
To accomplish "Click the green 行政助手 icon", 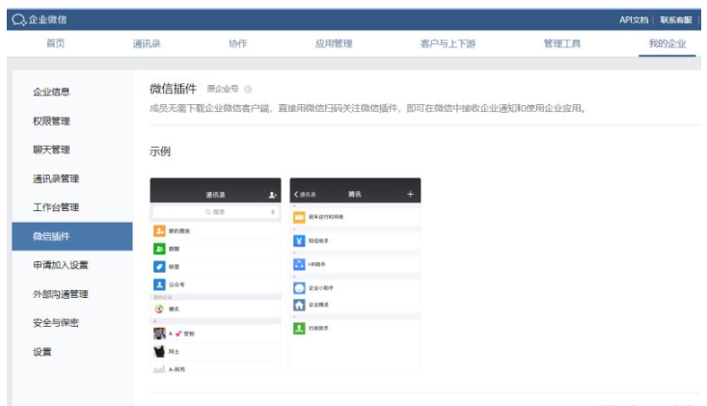I will (x=299, y=328).
